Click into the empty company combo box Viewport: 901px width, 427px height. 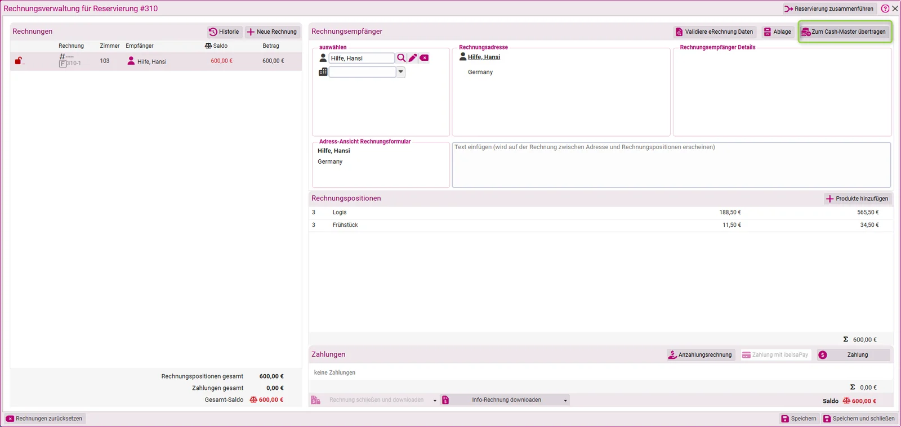[362, 72]
